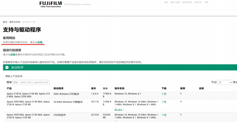Download the 打印机软件 package

(164, 115)
